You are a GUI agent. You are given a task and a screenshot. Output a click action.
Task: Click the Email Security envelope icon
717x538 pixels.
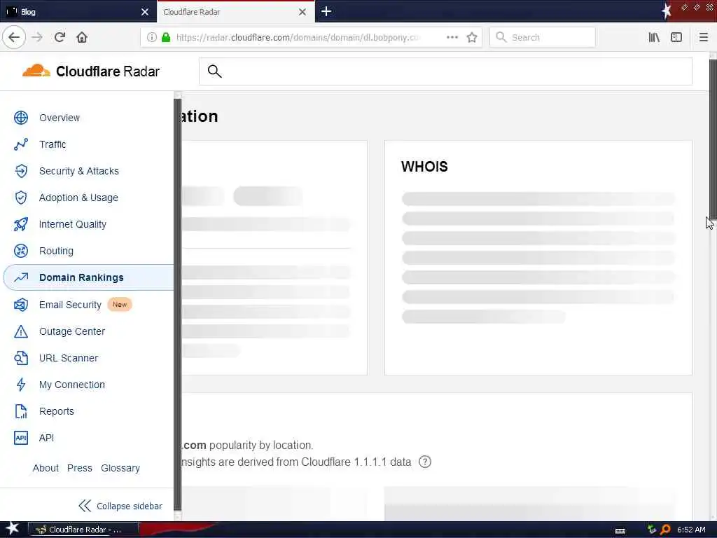(x=21, y=305)
